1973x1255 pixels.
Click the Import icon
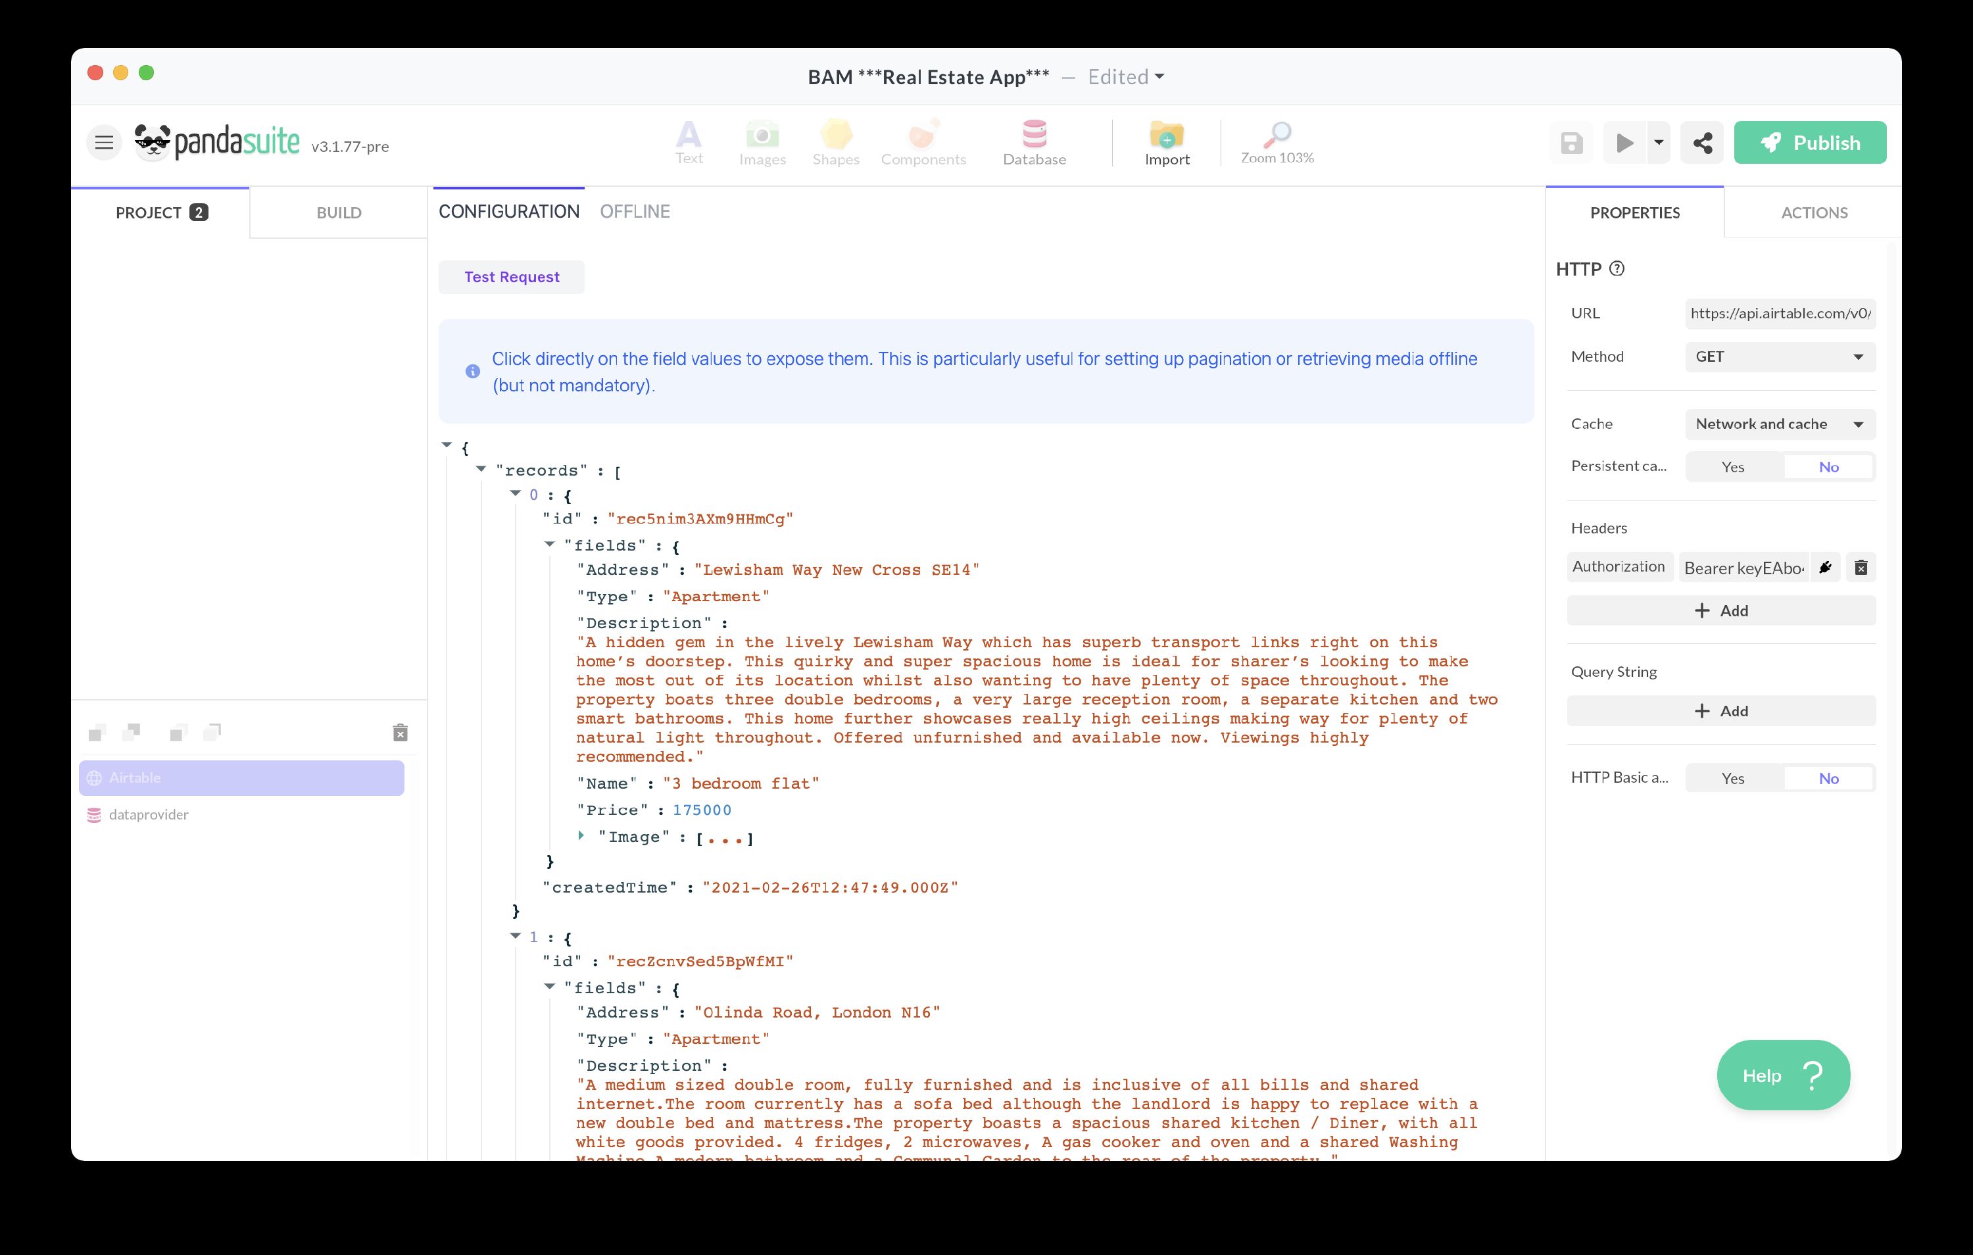1166,142
